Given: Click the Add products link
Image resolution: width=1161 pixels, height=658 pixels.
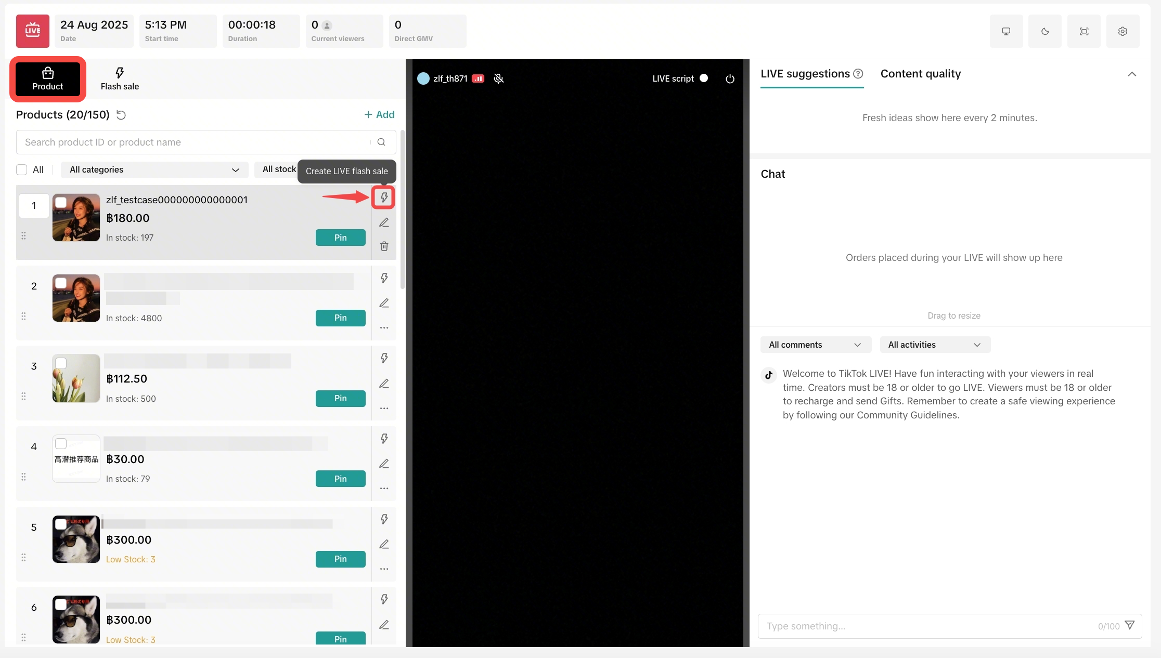Looking at the screenshot, I should [379, 114].
